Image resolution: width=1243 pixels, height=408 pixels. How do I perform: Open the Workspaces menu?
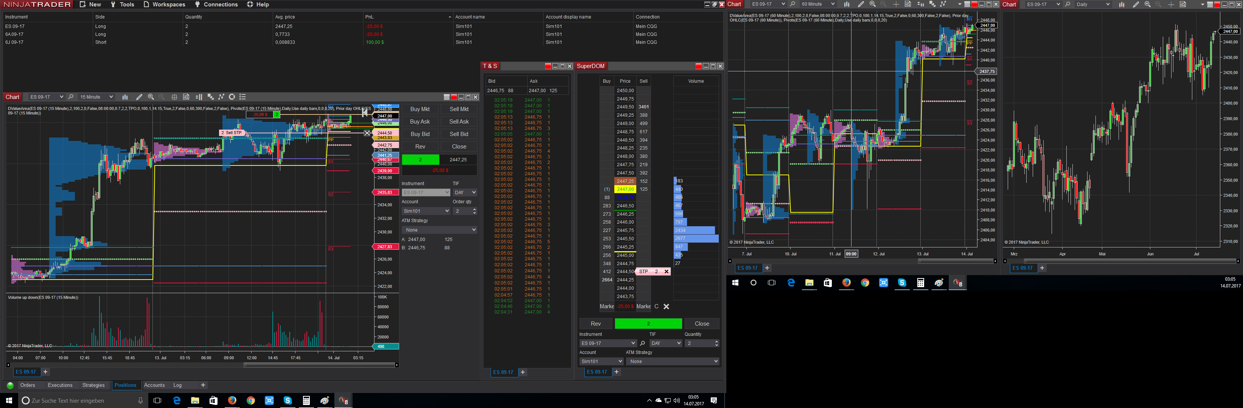(164, 4)
